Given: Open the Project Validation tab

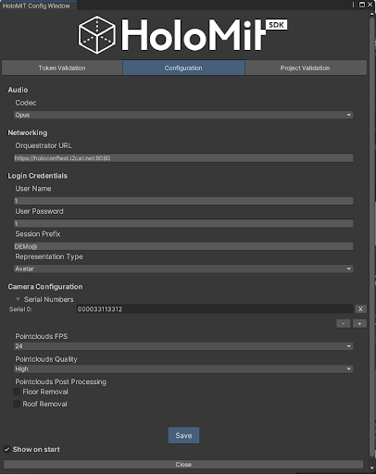Looking at the screenshot, I should [x=306, y=68].
